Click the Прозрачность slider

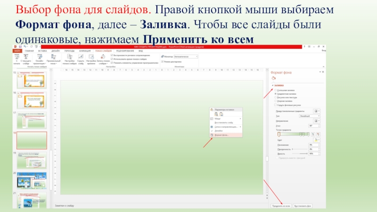tap(300, 149)
